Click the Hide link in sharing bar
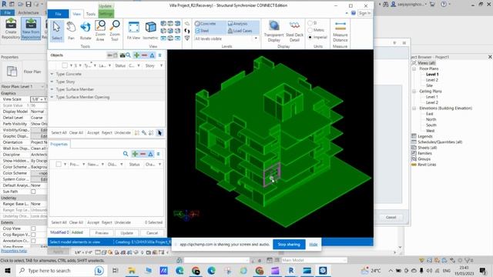Image resolution: width=493 pixels, height=277 pixels. pos(314,245)
